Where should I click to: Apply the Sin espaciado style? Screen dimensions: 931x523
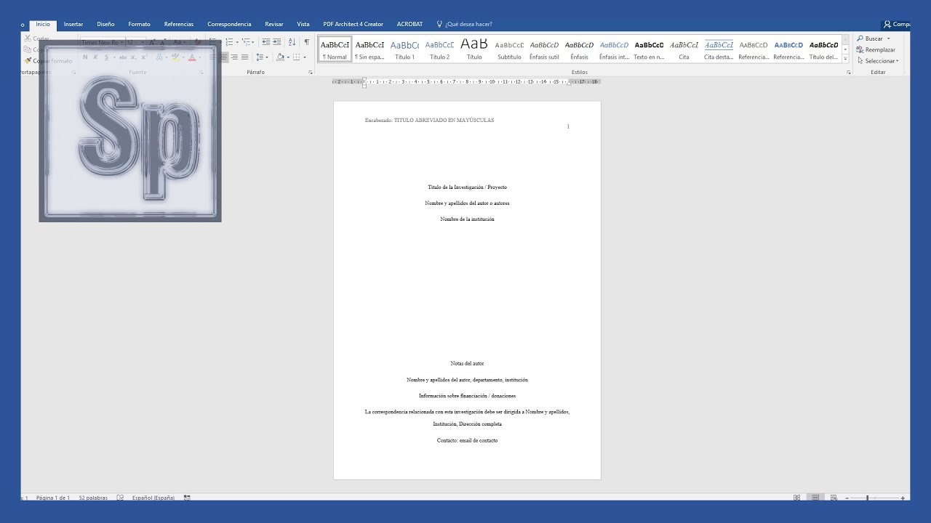369,49
